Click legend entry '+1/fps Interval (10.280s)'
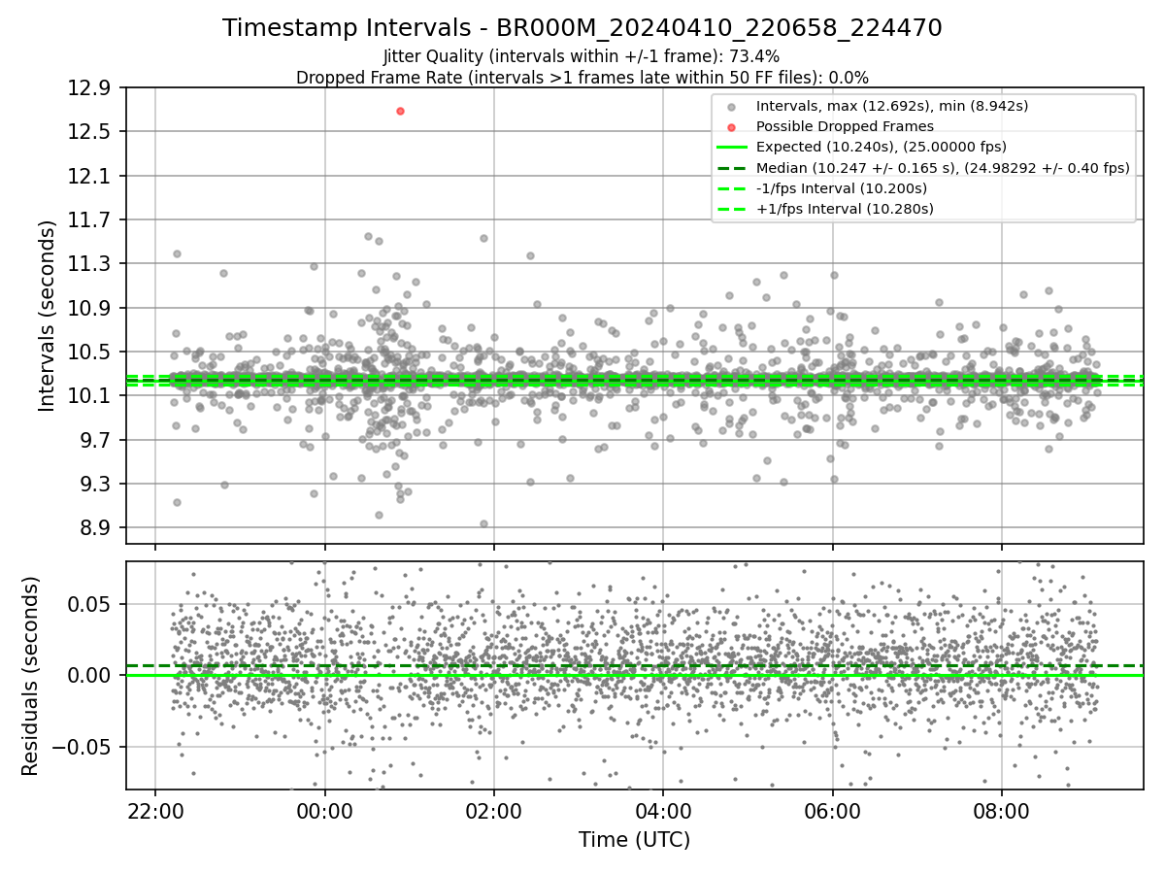 pyautogui.click(x=845, y=209)
